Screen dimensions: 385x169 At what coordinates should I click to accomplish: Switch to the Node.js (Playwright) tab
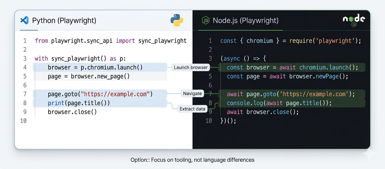pyautogui.click(x=245, y=20)
